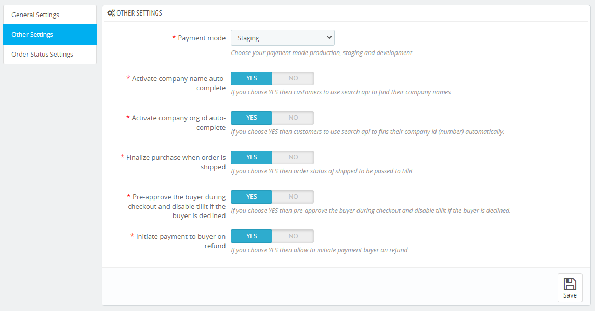Click the Save floppy disk icon
The height and width of the screenshot is (311, 595).
(x=570, y=284)
